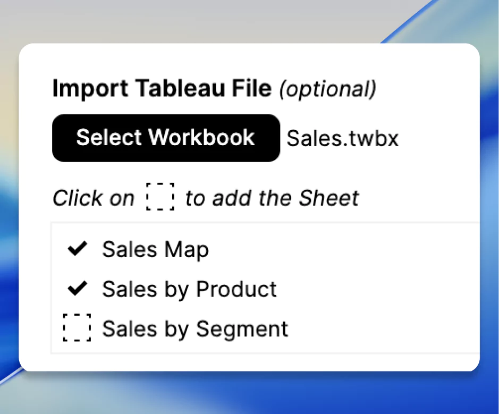
Task: Select the Sales Map list entry
Action: 155,249
